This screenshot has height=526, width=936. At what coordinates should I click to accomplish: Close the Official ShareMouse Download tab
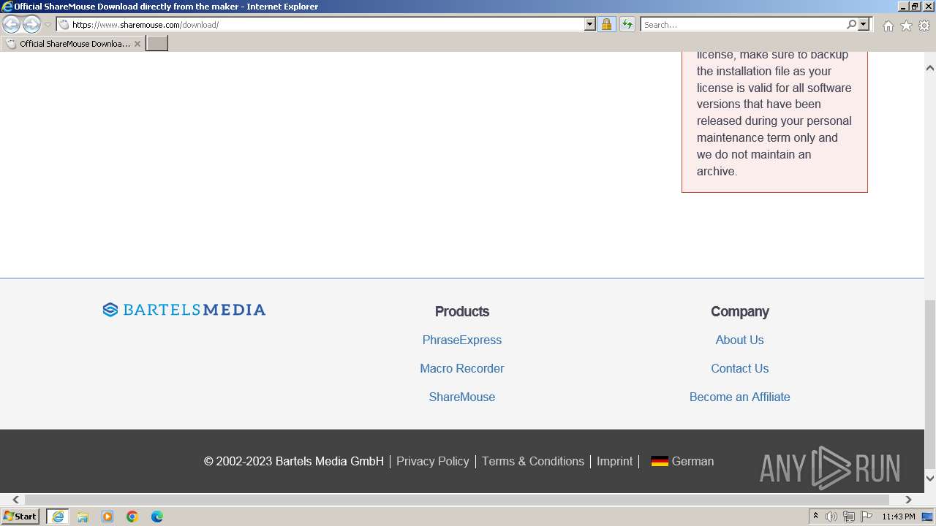137,44
